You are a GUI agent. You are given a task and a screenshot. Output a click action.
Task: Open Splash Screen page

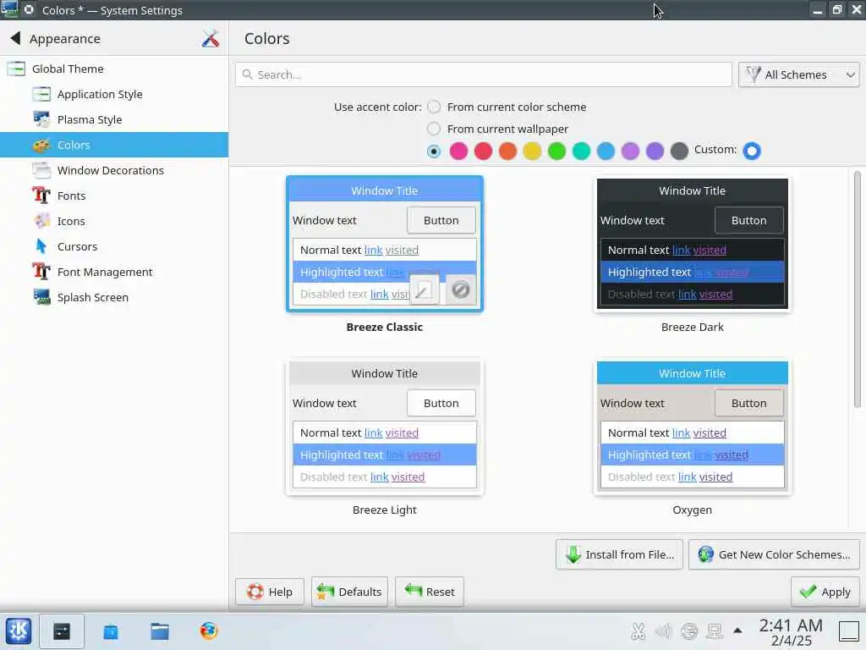114,297
